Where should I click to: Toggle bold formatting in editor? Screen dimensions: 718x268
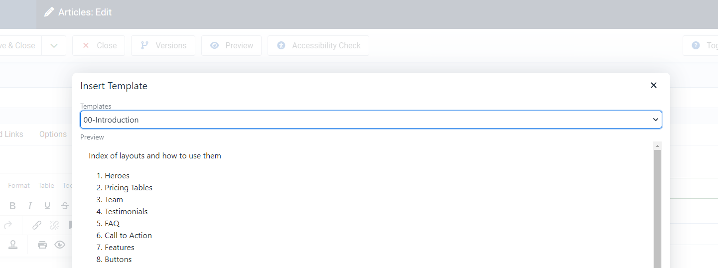coord(13,206)
